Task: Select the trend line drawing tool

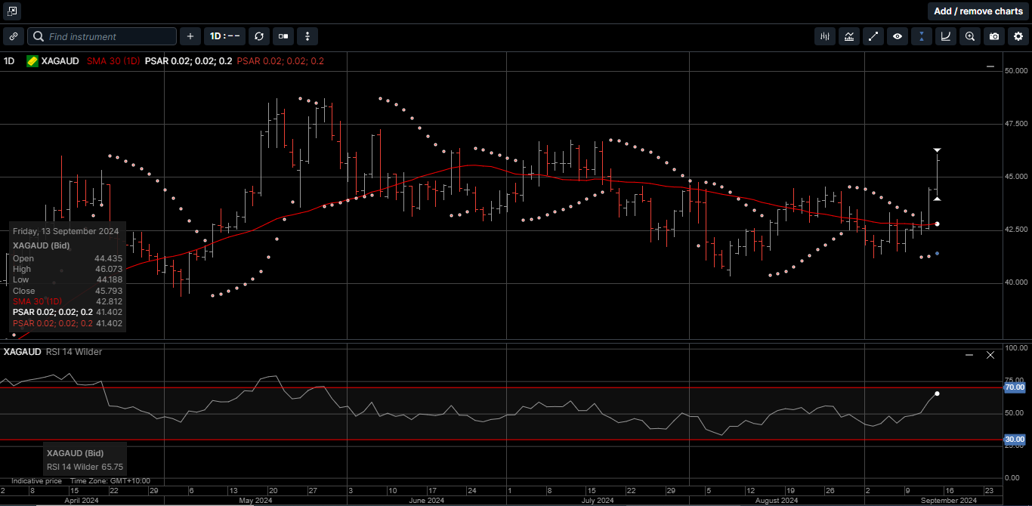Action: click(873, 36)
